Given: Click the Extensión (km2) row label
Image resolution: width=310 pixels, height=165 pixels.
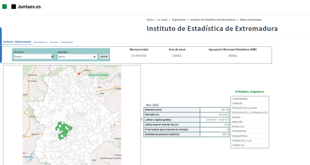Looking at the screenshot, I should (x=153, y=110).
